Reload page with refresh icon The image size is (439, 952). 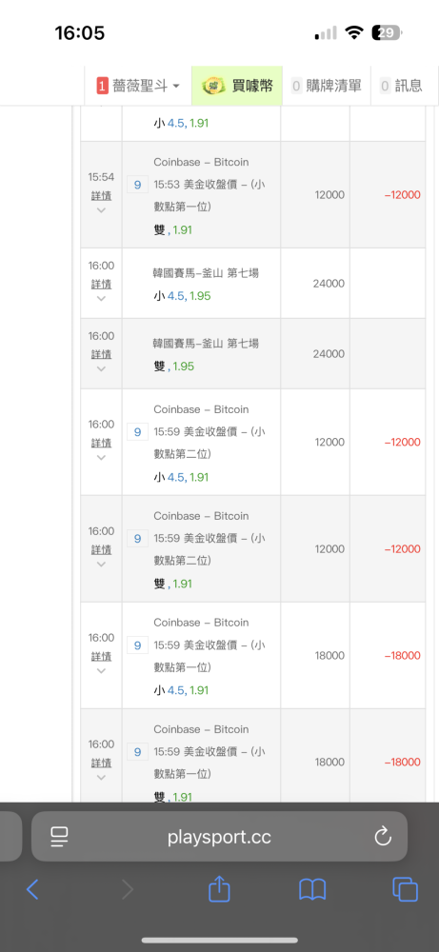tap(383, 837)
